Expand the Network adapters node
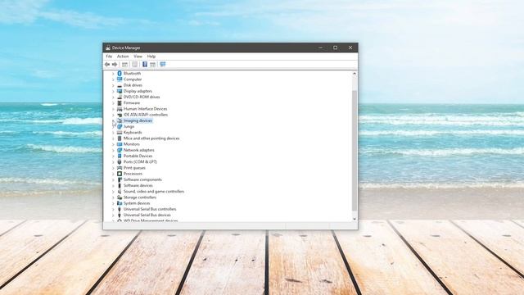 pyautogui.click(x=113, y=151)
